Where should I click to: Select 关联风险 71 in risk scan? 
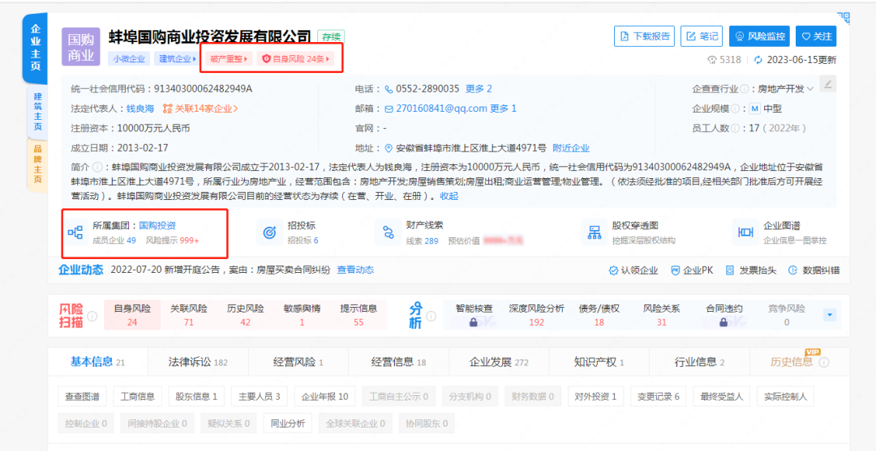(189, 315)
